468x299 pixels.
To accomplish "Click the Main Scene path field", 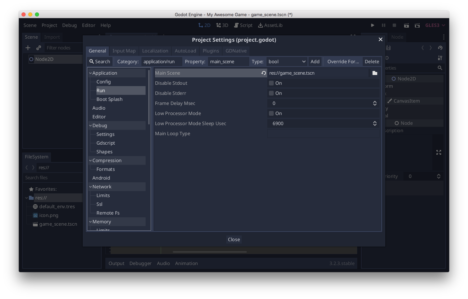I will (x=318, y=73).
